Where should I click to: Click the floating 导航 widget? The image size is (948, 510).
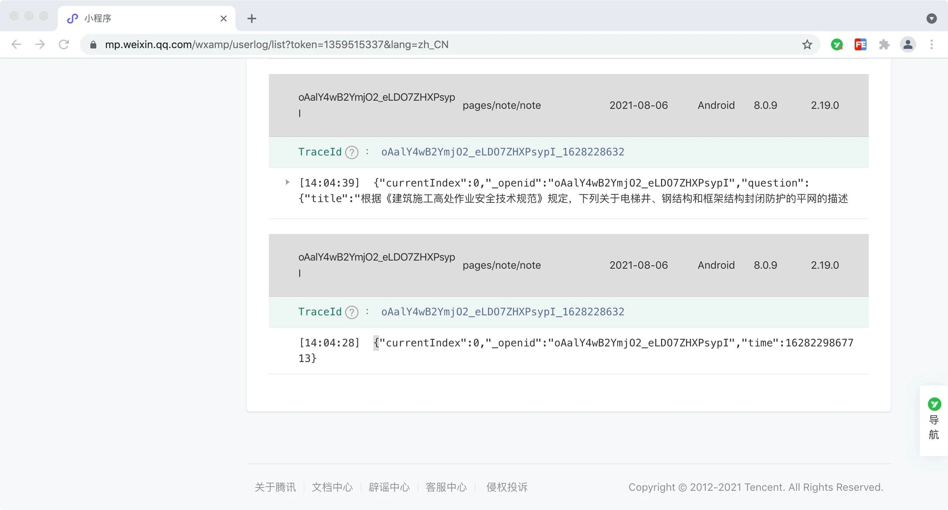pyautogui.click(x=934, y=420)
